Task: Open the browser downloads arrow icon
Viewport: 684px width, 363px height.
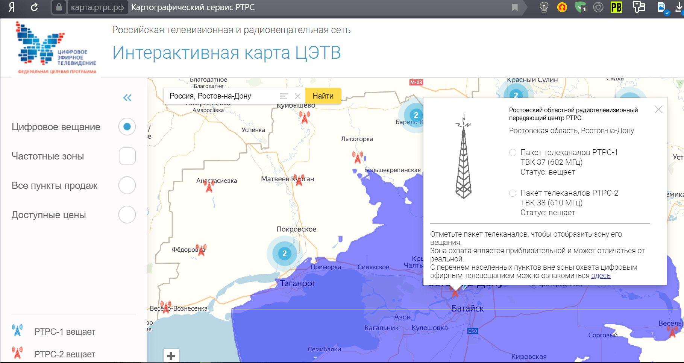Action: click(679, 7)
